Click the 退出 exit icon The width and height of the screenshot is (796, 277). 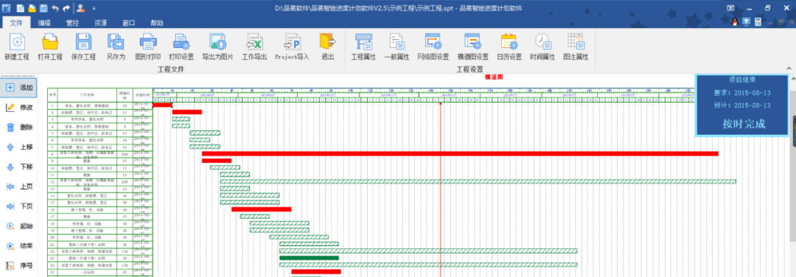tap(327, 41)
